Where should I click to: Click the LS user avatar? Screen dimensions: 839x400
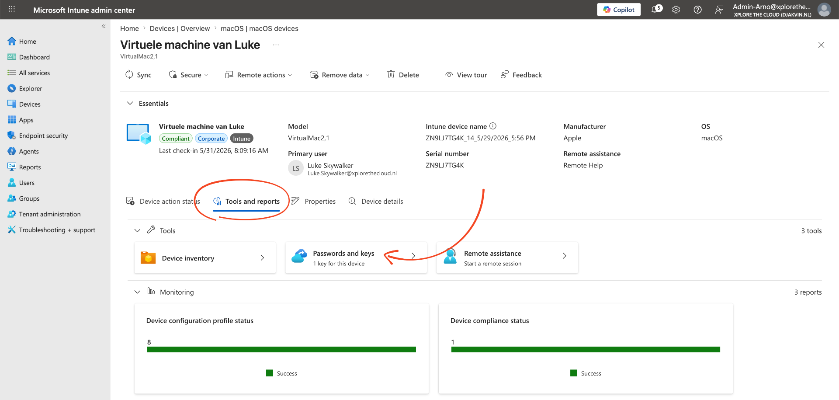[296, 168]
